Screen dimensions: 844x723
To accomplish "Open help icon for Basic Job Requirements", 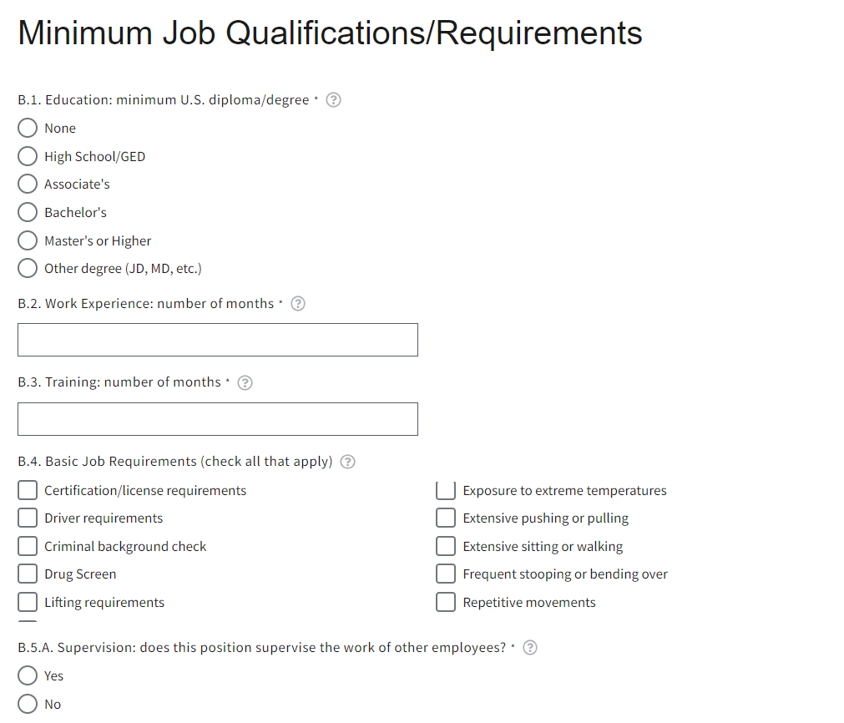I will 348,462.
